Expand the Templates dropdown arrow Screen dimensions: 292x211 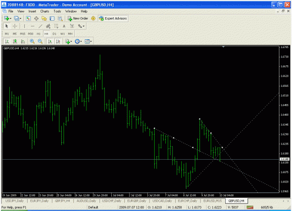pos(91,42)
